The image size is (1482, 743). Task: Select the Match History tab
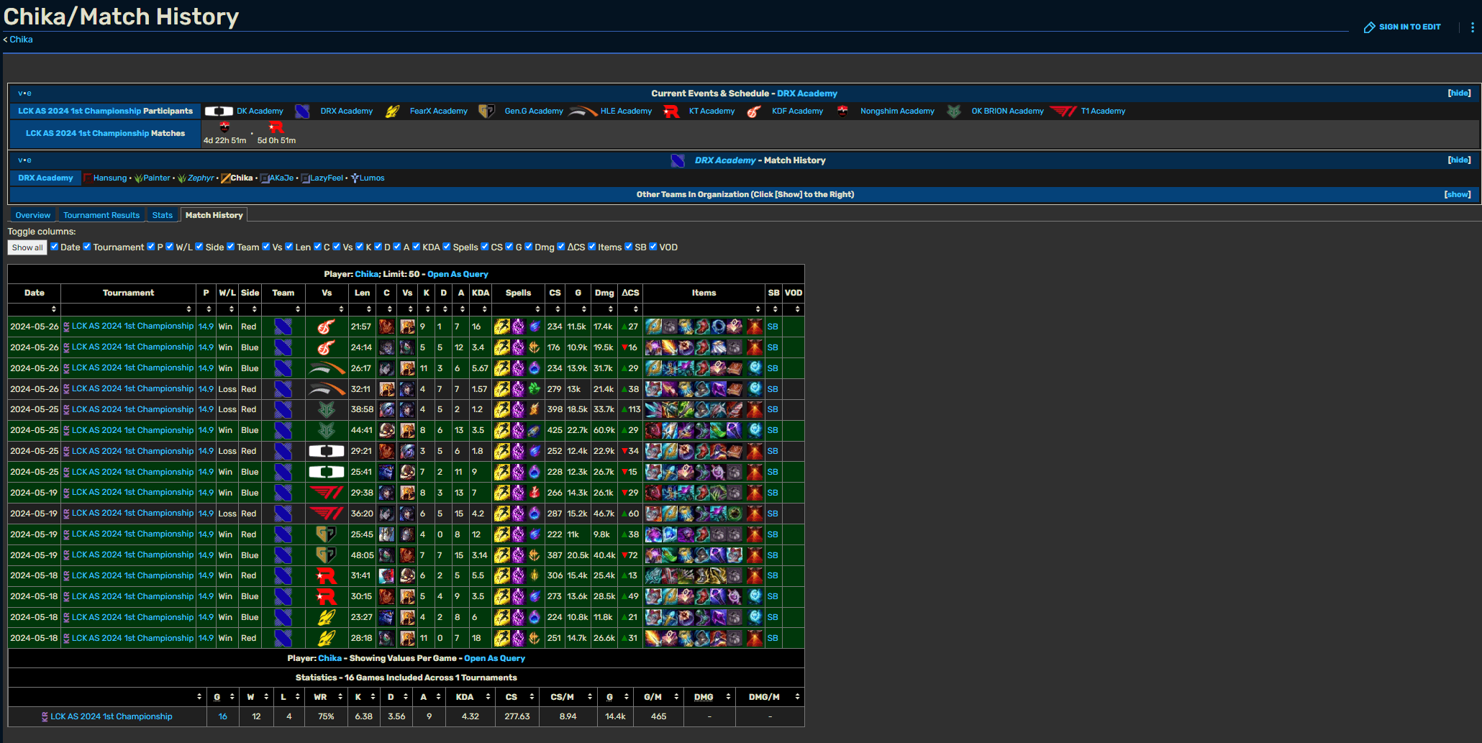click(x=214, y=215)
